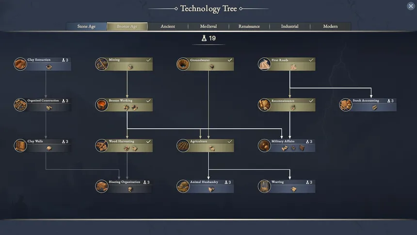Click the Weaving cost flask 3

tap(309, 182)
